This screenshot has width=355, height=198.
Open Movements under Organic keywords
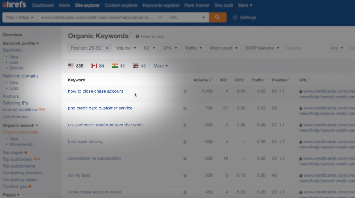(x=21, y=144)
